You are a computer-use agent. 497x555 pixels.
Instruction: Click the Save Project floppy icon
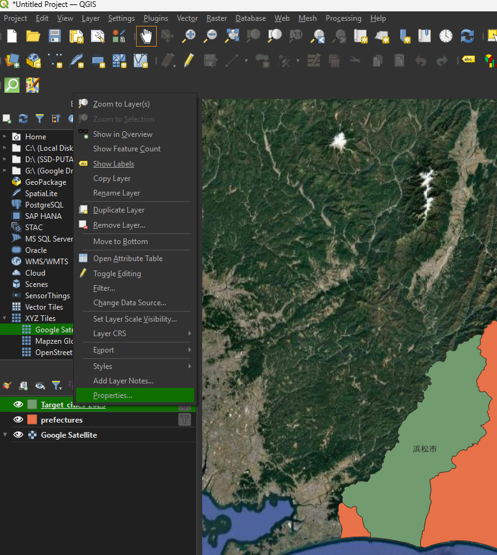(55, 36)
